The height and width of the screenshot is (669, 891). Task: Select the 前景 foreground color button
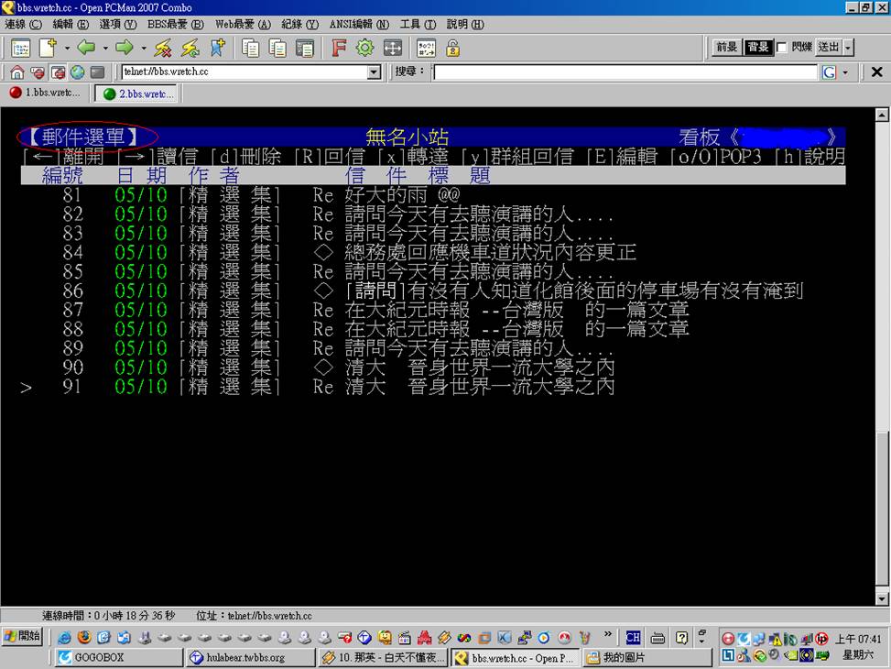(x=726, y=48)
